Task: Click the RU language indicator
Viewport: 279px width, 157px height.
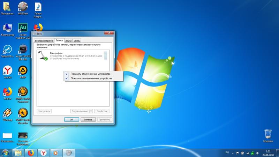Action: (227, 152)
